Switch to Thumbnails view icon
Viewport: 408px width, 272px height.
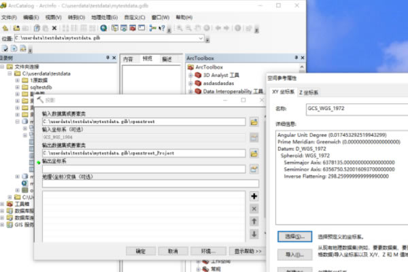pos(92,28)
